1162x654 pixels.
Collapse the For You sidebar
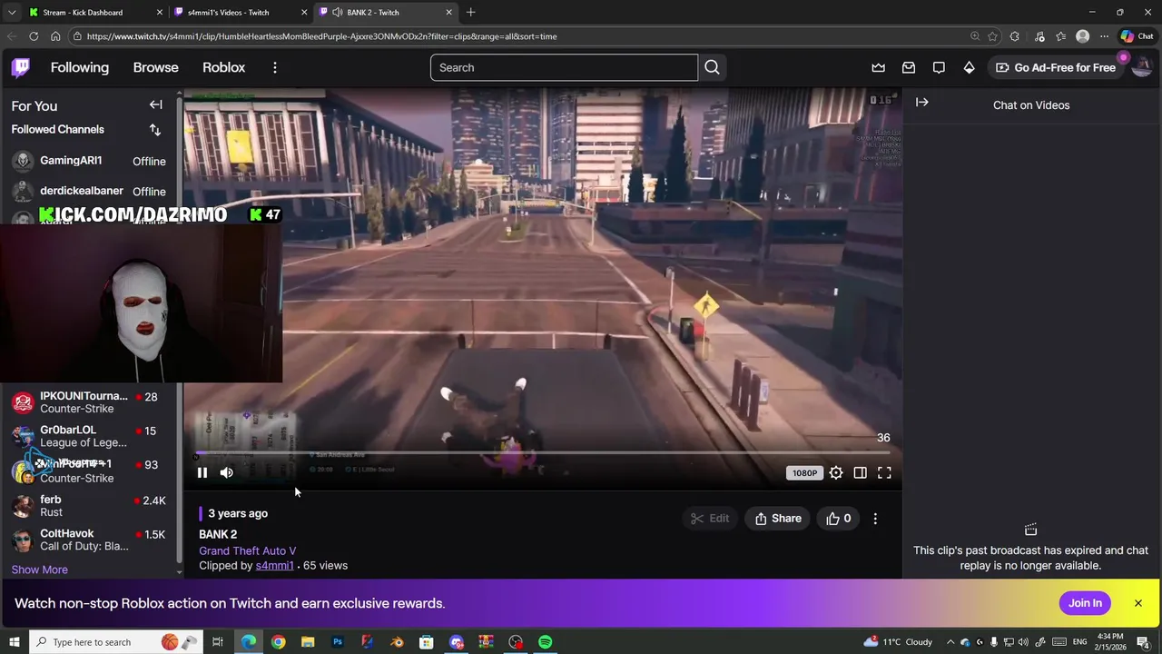coord(155,104)
